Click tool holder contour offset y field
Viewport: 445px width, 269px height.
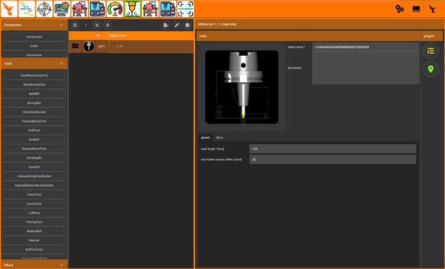(x=333, y=159)
